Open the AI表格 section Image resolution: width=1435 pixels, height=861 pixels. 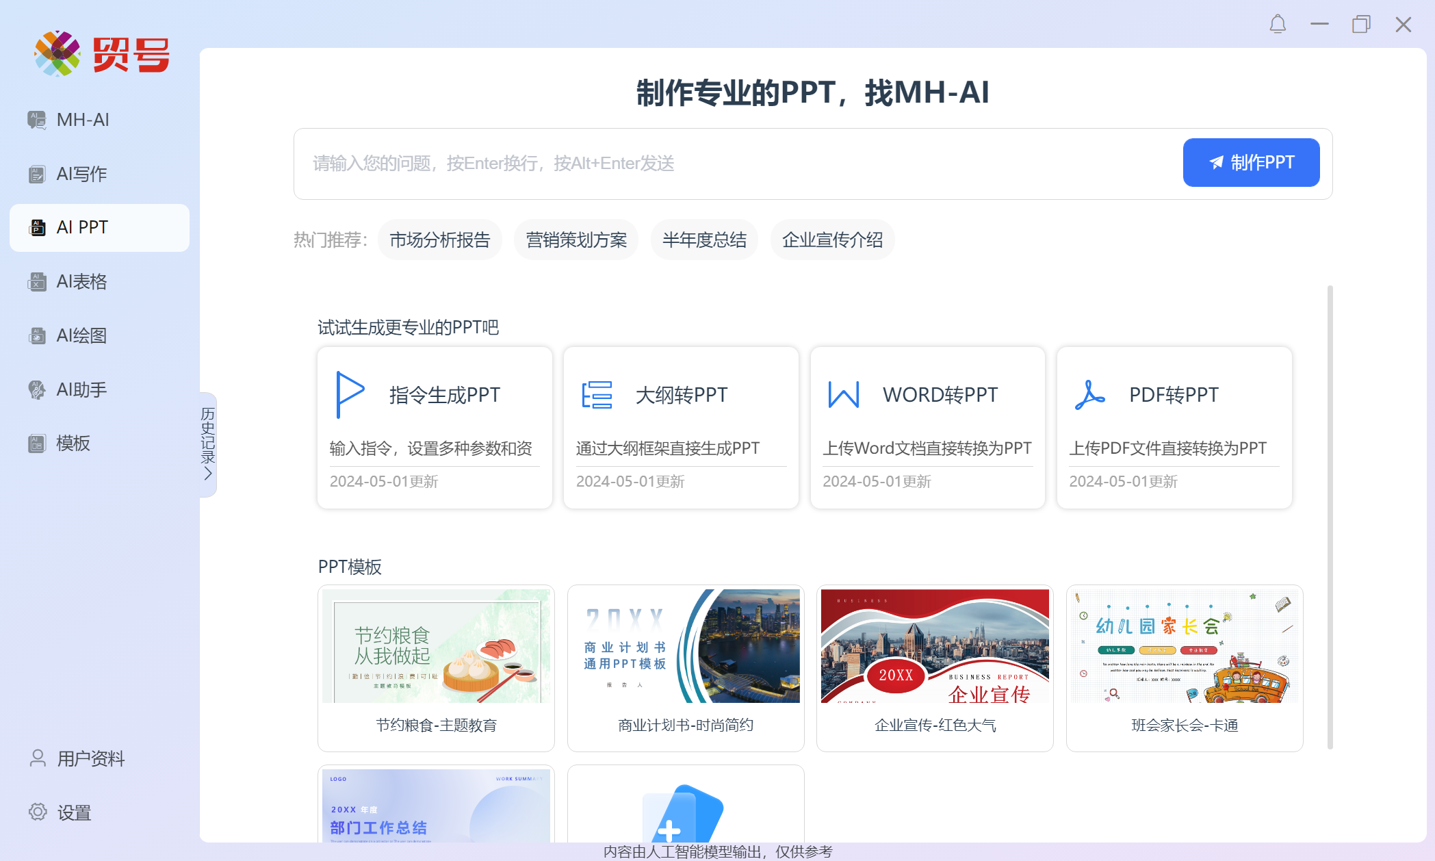click(x=99, y=281)
